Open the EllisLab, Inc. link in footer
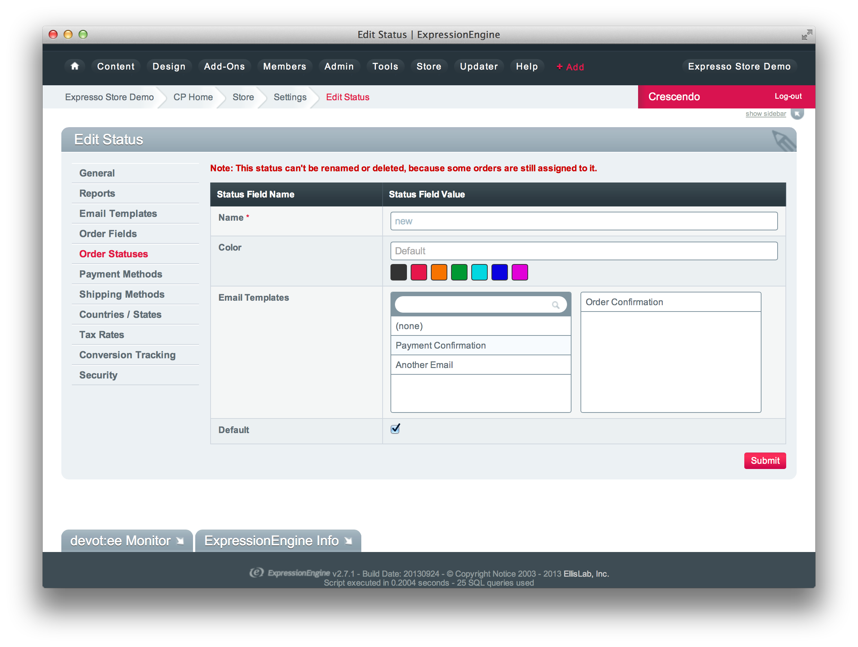858x647 pixels. click(x=586, y=574)
